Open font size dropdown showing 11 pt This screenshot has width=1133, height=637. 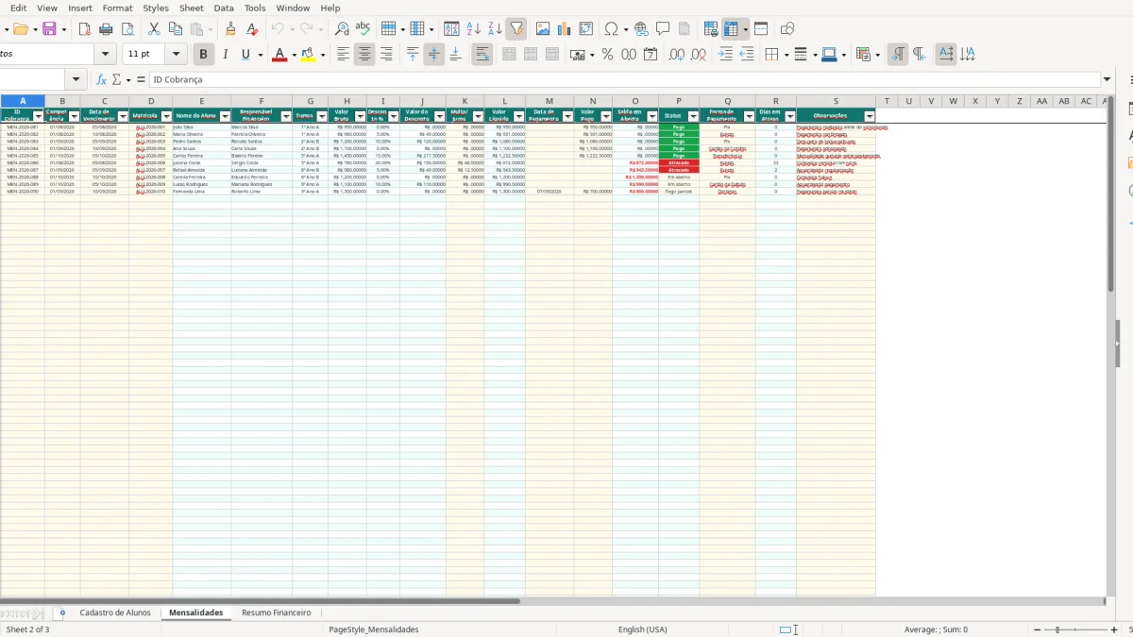point(176,55)
